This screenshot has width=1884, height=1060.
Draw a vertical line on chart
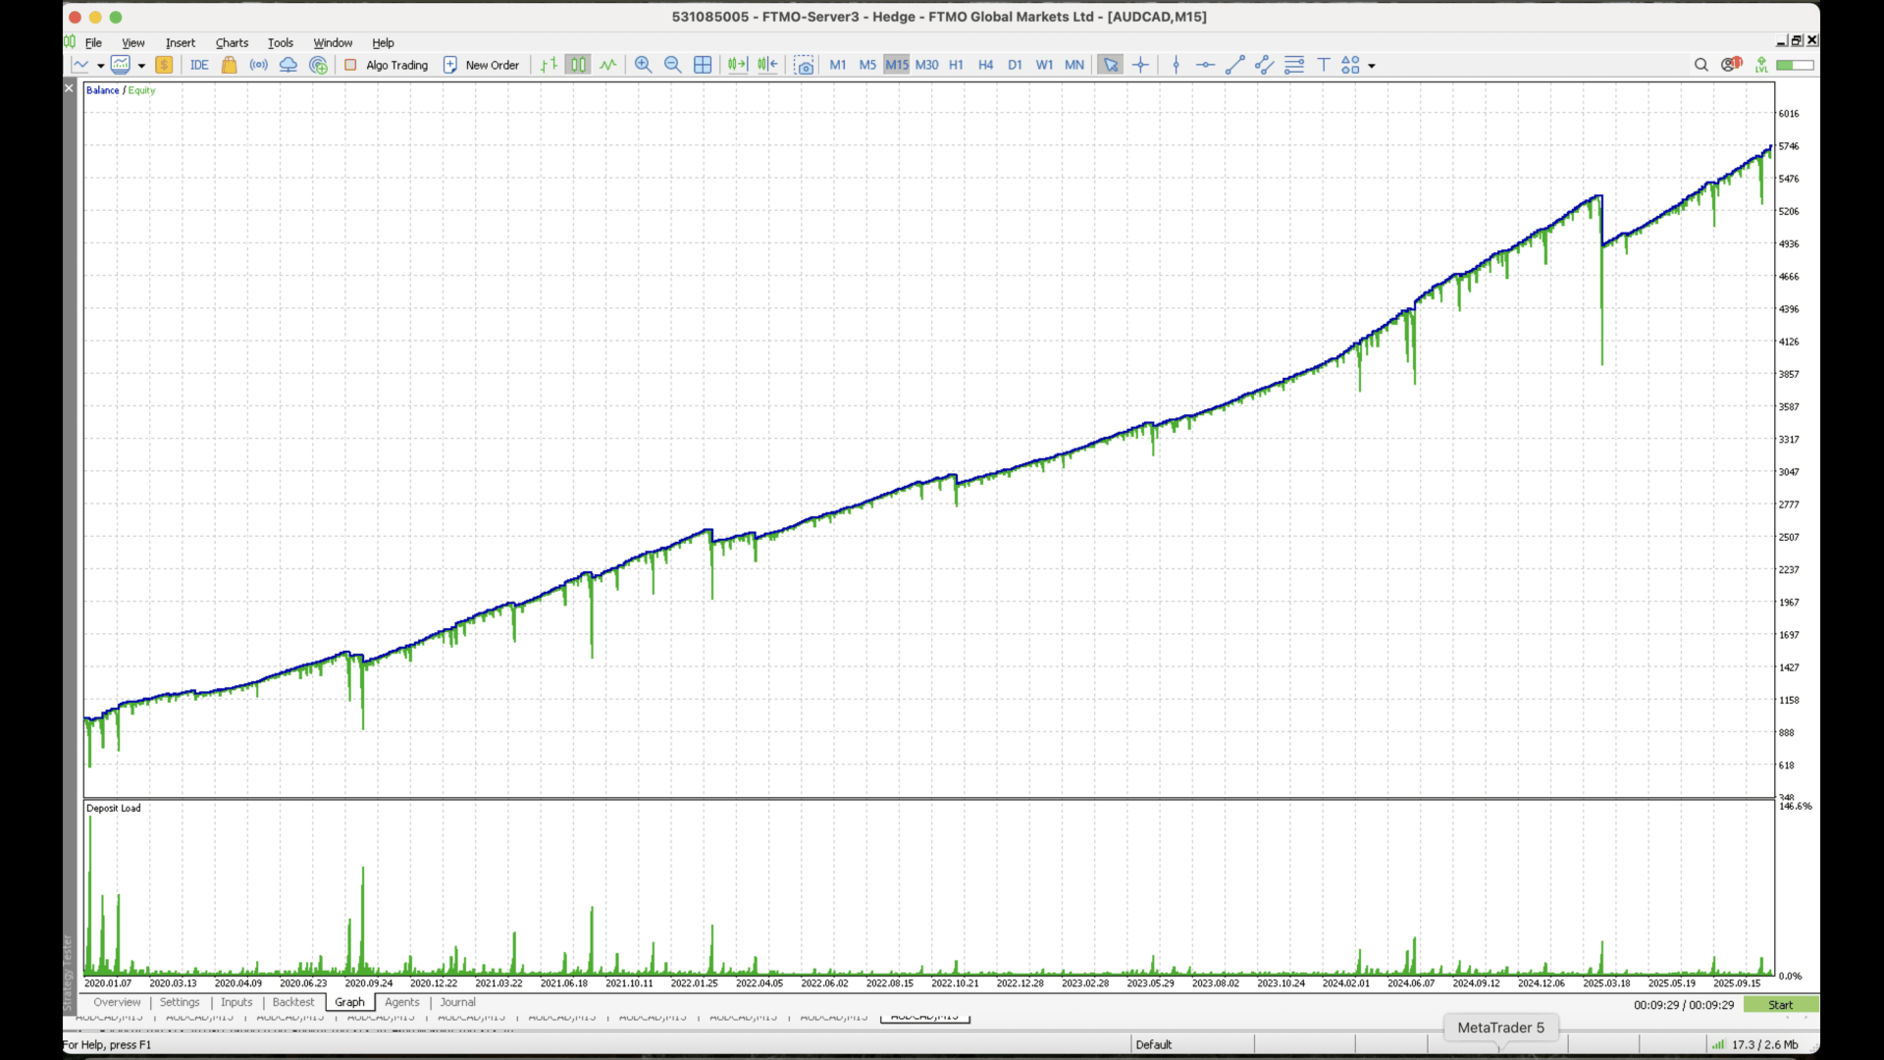pyautogui.click(x=1176, y=65)
